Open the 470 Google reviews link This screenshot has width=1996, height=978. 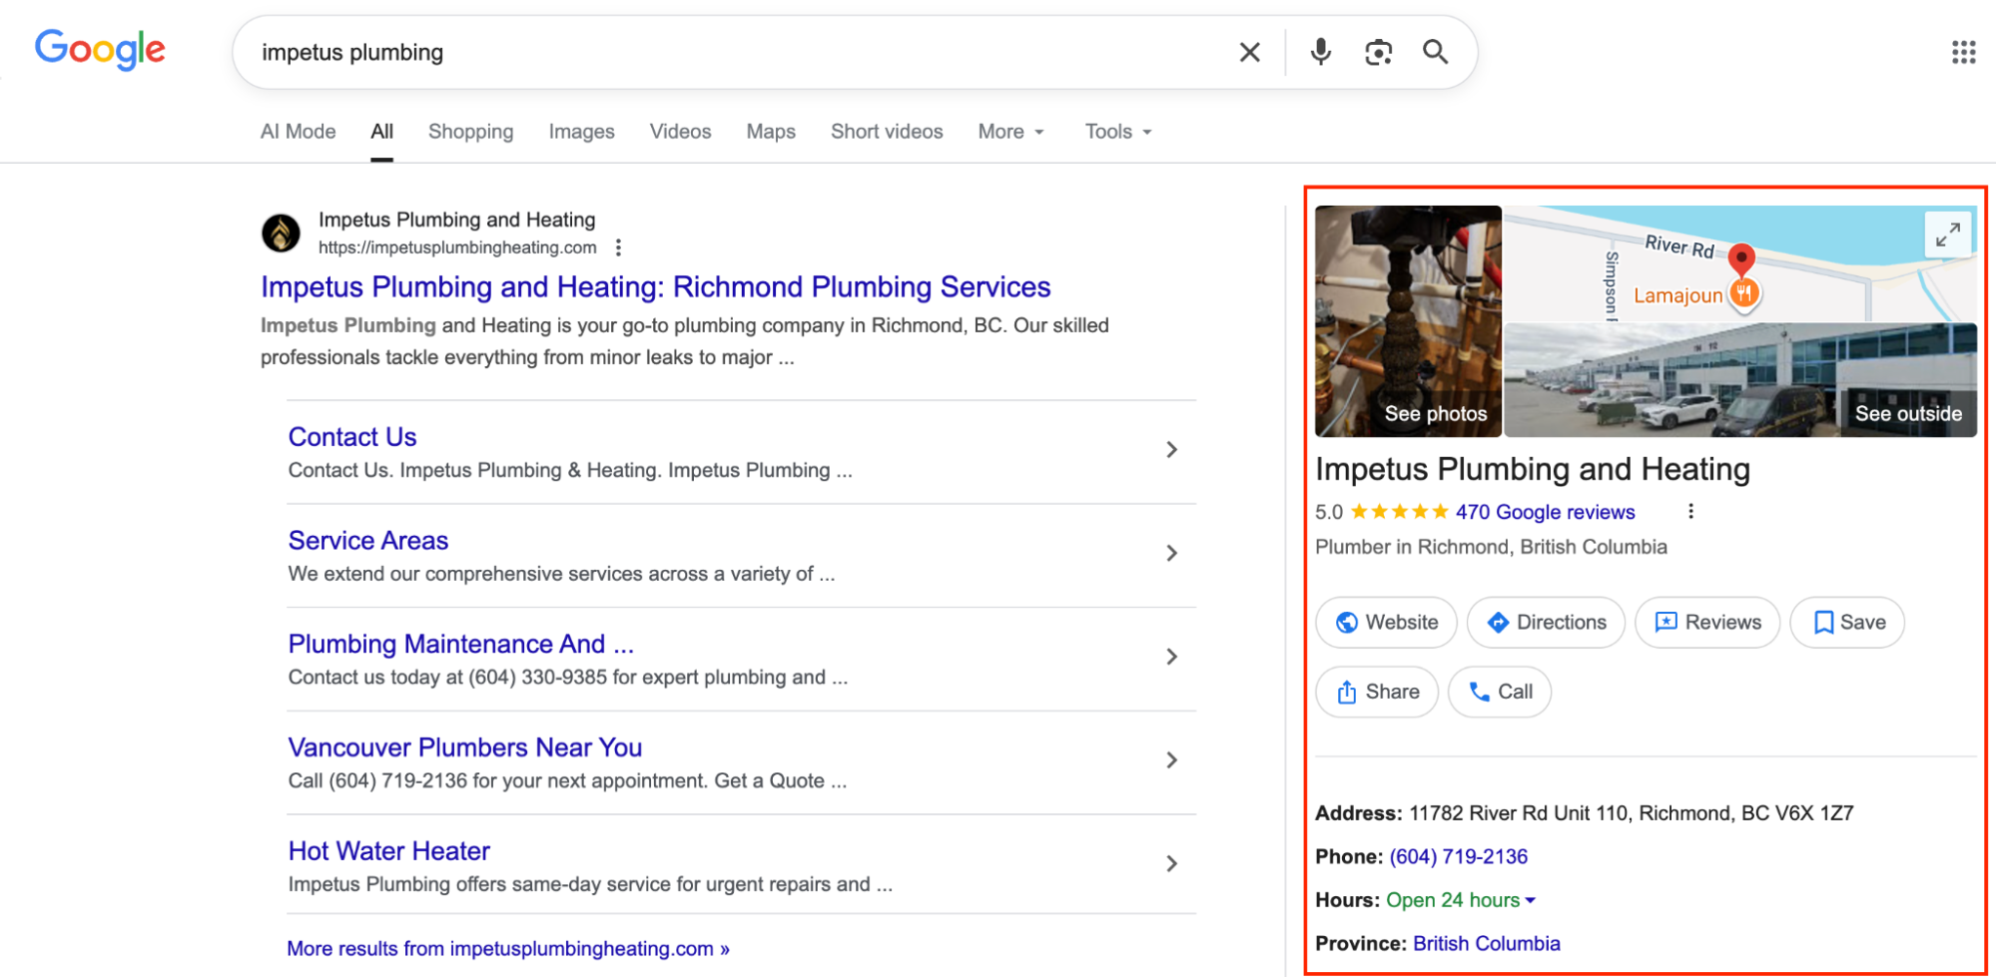[x=1544, y=511]
